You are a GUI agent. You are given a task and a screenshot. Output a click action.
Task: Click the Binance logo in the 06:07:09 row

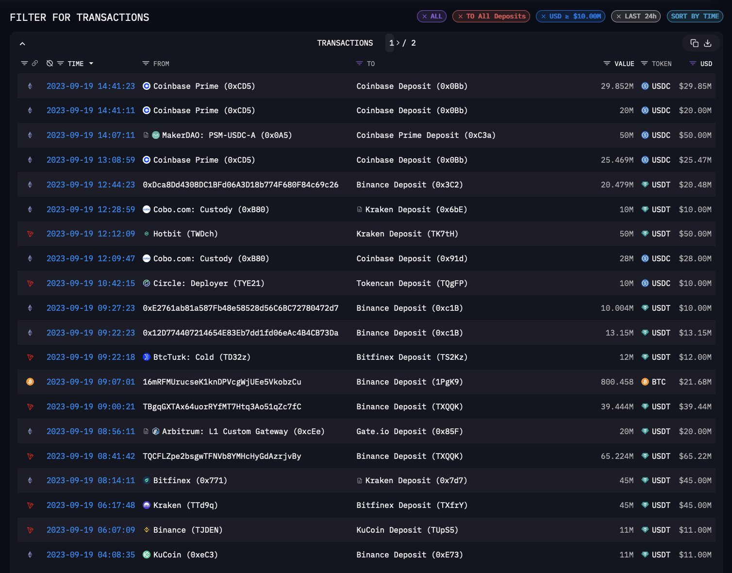tap(147, 530)
